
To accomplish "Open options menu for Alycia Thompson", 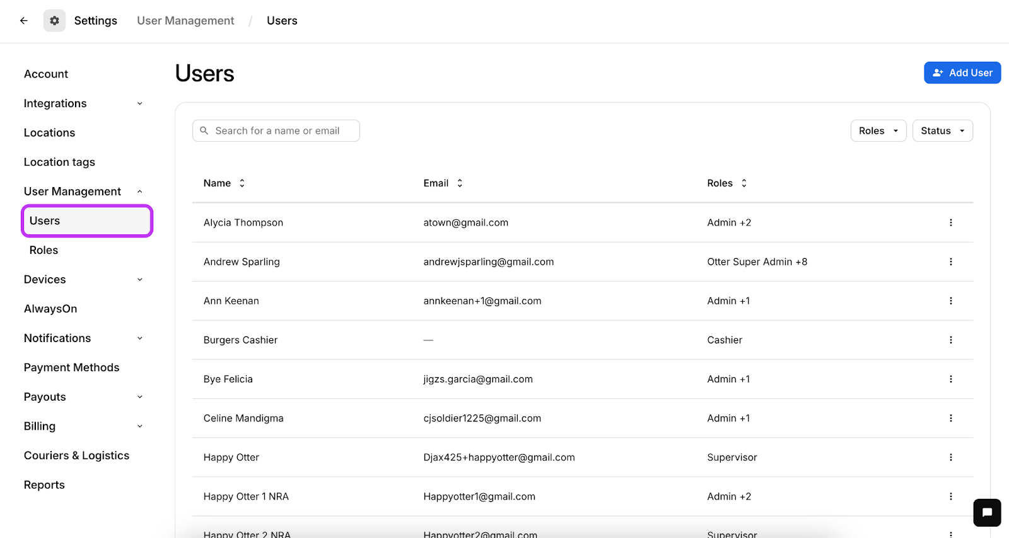I will (951, 222).
